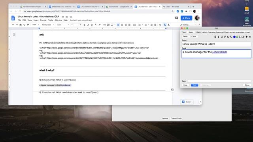Open the Deck selector in Anki Add window

(226, 32)
